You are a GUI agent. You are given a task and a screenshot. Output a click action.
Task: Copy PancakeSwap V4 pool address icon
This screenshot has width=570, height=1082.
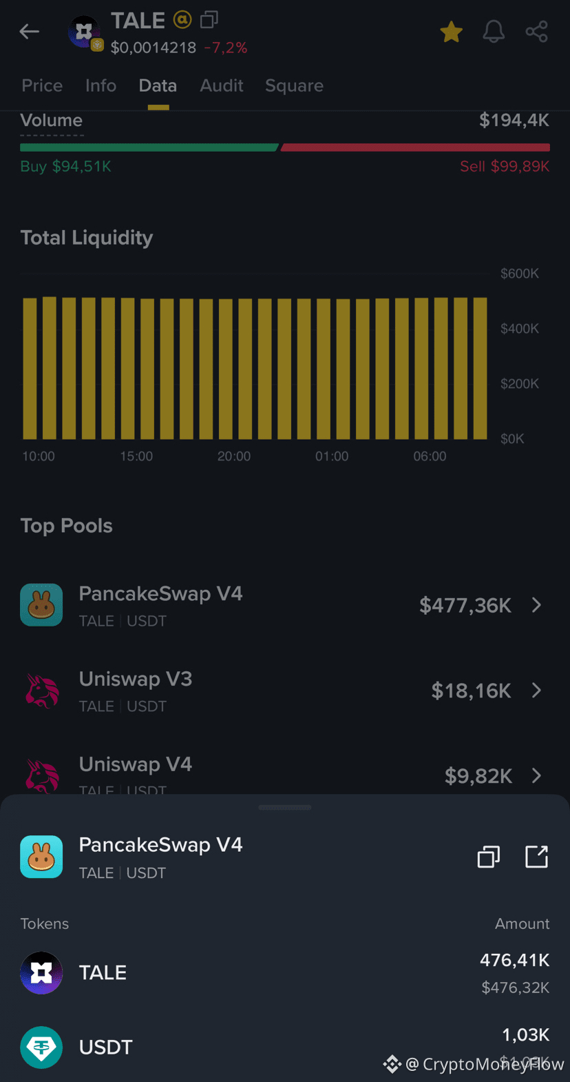coord(488,857)
